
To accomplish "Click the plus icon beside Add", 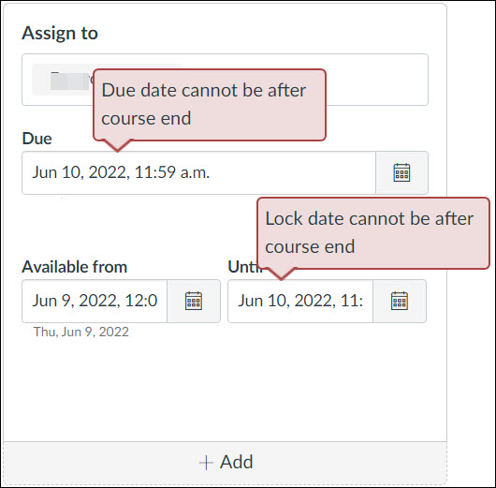I will [x=206, y=463].
